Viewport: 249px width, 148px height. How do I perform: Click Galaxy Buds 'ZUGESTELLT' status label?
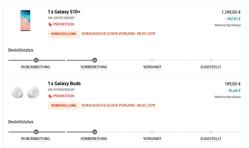(211, 139)
